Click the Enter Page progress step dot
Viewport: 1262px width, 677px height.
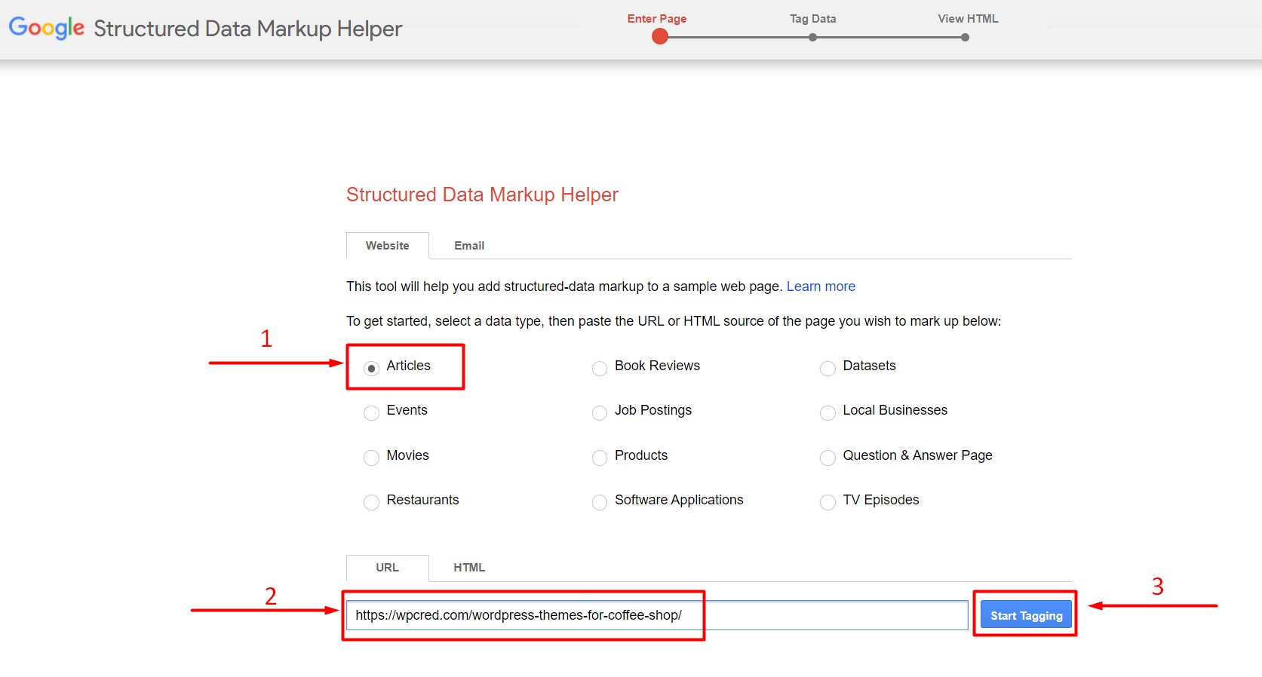pos(660,37)
